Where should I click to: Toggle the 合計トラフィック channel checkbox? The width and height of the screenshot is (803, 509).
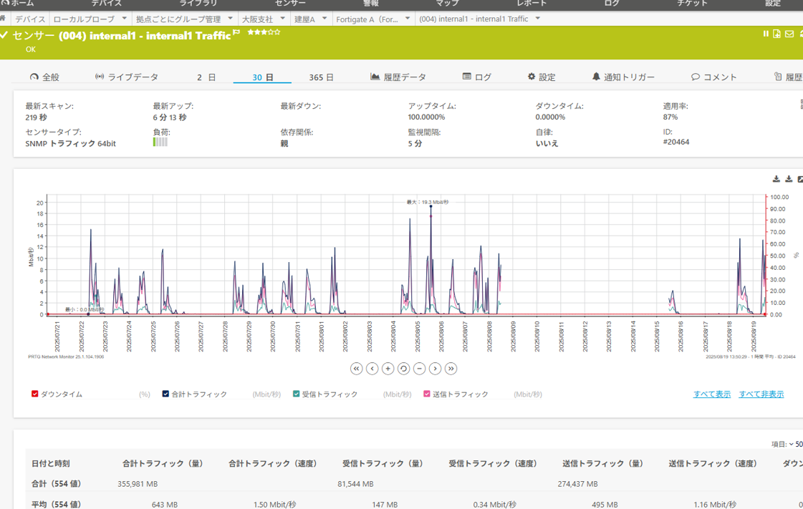(165, 394)
